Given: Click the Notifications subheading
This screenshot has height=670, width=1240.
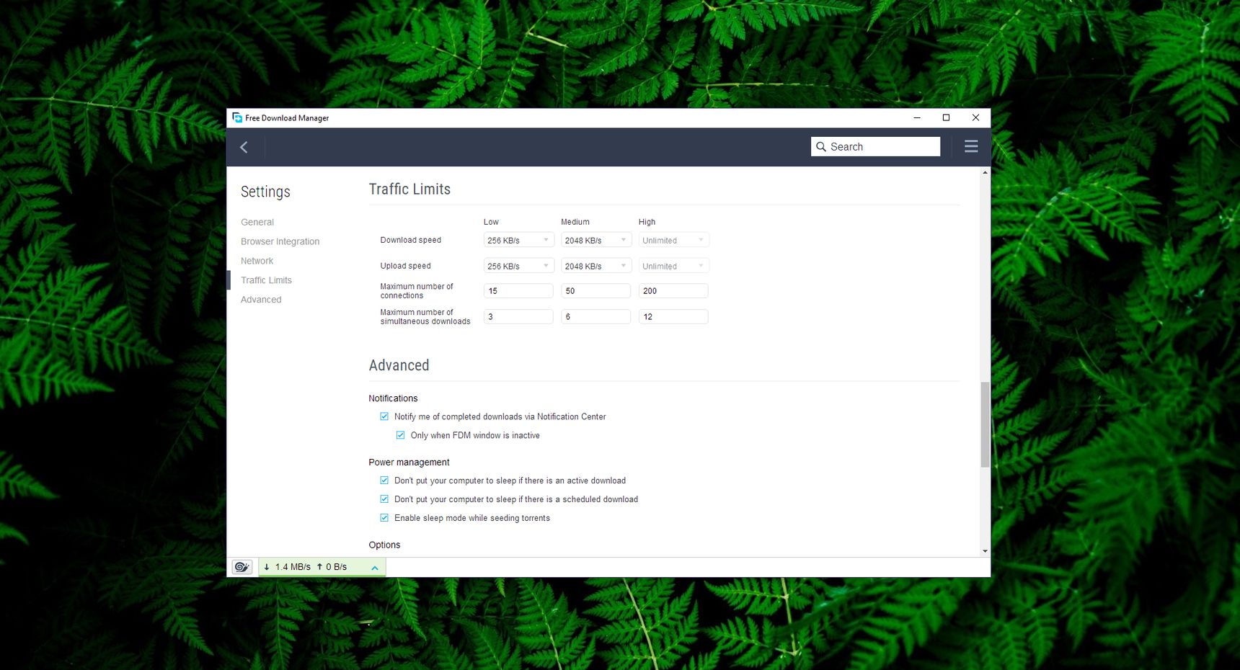Looking at the screenshot, I should (393, 398).
